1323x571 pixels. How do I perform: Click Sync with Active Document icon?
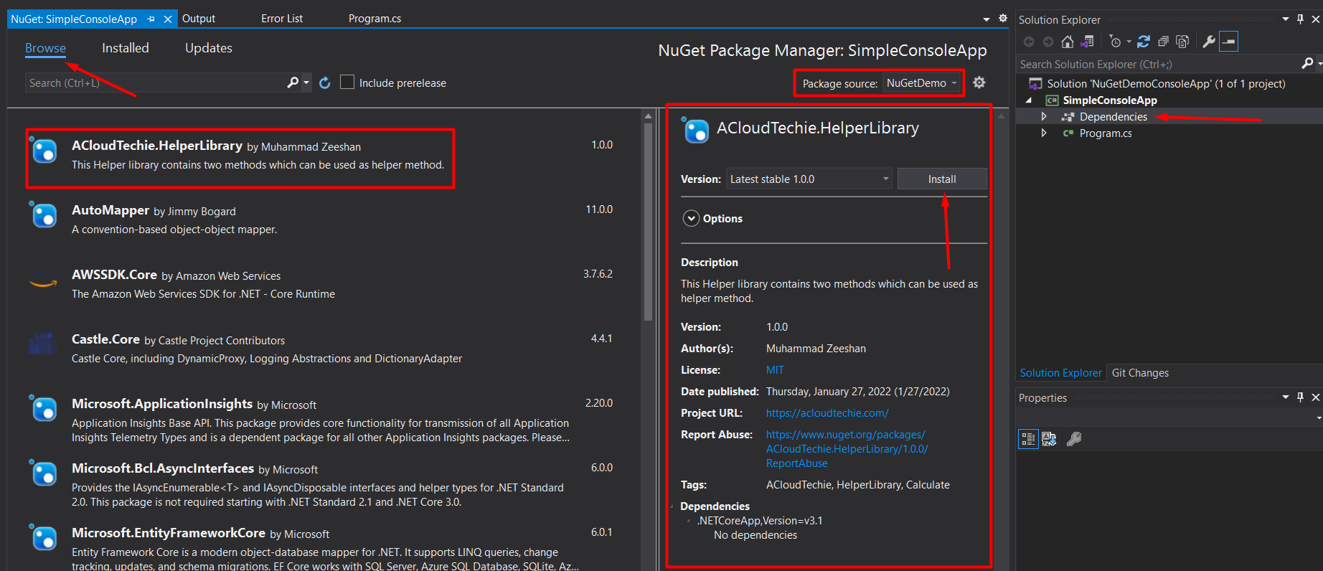coord(1144,42)
